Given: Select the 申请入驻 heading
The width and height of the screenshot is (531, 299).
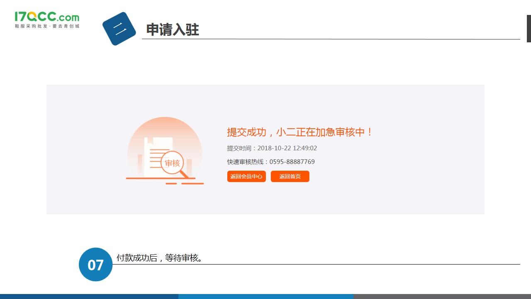Looking at the screenshot, I should coord(173,30).
